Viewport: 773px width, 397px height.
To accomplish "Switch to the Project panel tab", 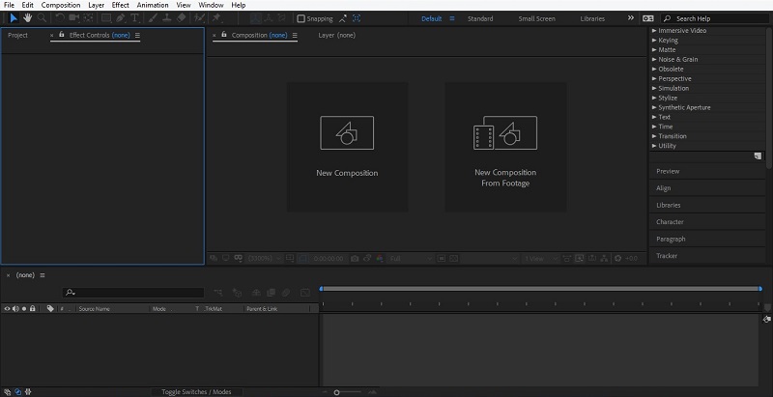I will (x=18, y=35).
